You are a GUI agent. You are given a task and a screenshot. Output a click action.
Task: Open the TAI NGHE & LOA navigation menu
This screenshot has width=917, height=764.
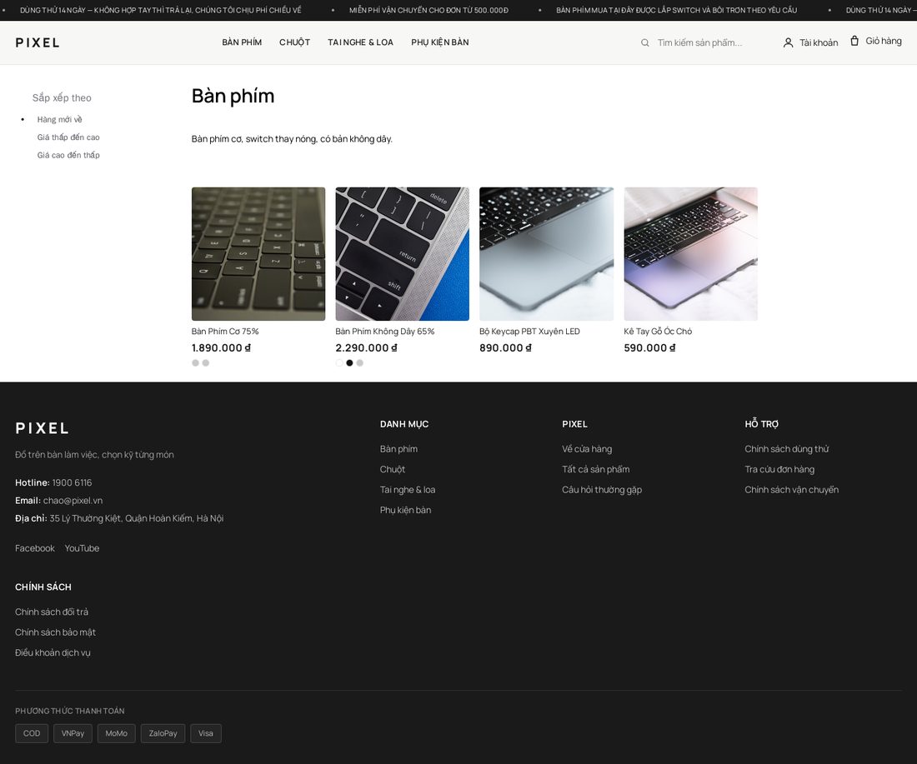coord(360,42)
